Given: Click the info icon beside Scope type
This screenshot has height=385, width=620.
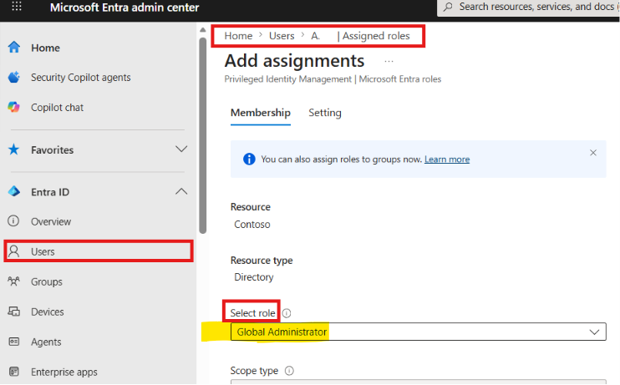Looking at the screenshot, I should coord(289,371).
